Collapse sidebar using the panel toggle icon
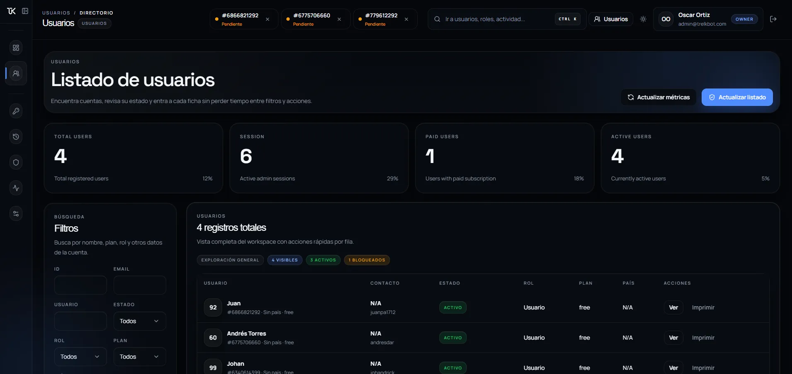 pyautogui.click(x=25, y=11)
